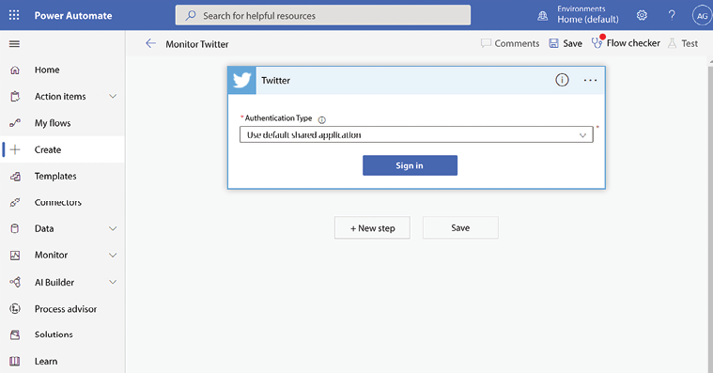713x373 pixels.
Task: Open the Twitter card info icon
Action: point(562,80)
